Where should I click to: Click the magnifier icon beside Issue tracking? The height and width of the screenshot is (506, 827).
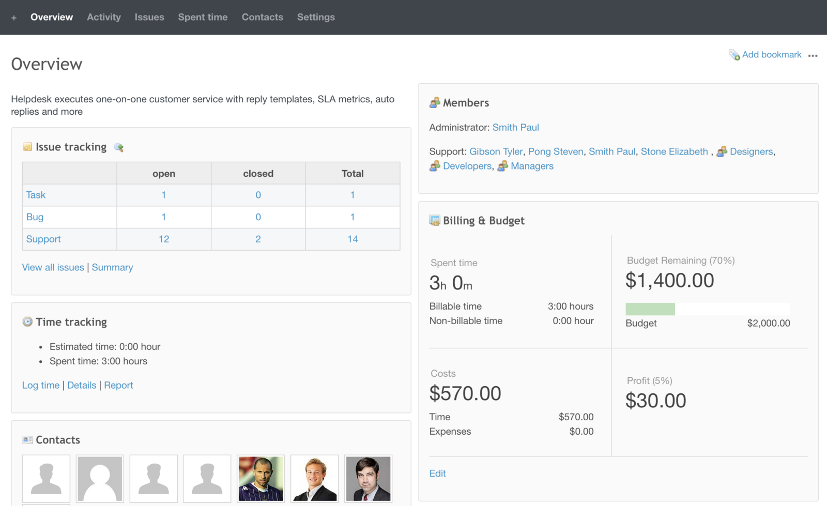click(x=118, y=147)
